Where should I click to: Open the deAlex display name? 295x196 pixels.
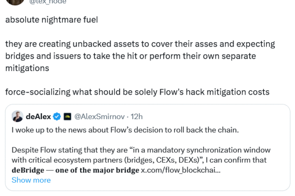point(39,117)
